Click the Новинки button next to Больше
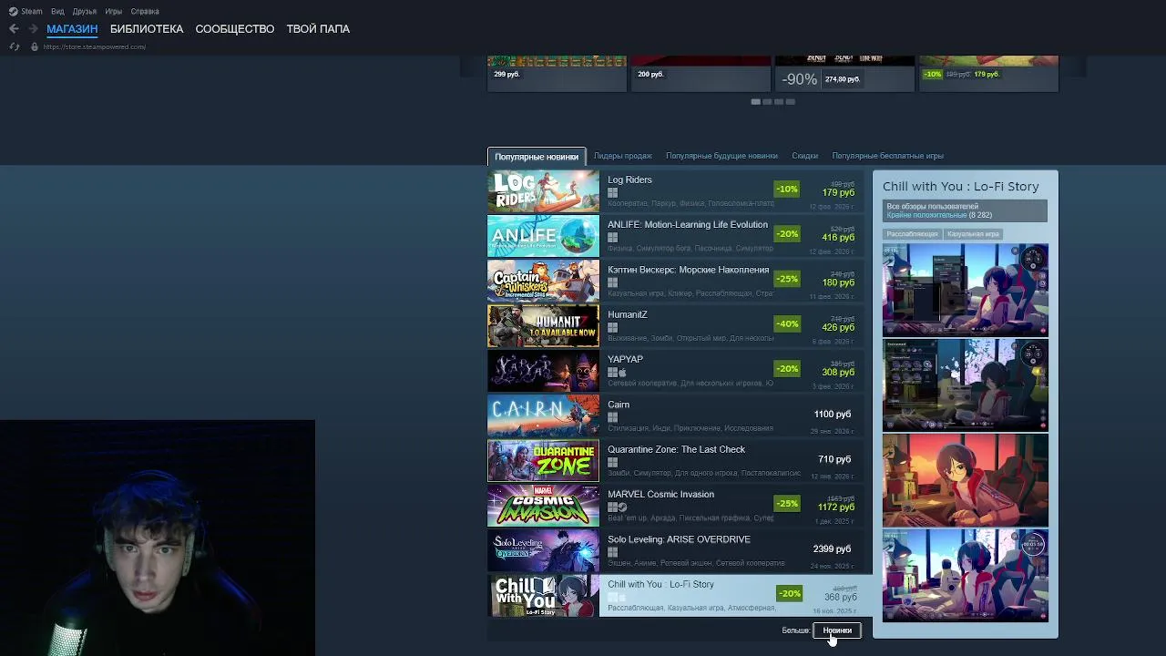This screenshot has height=656, width=1166. pyautogui.click(x=837, y=630)
